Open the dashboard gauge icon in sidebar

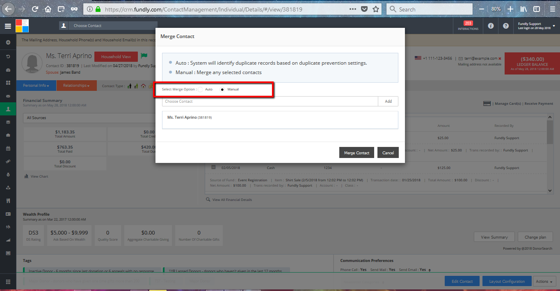[x=8, y=70]
